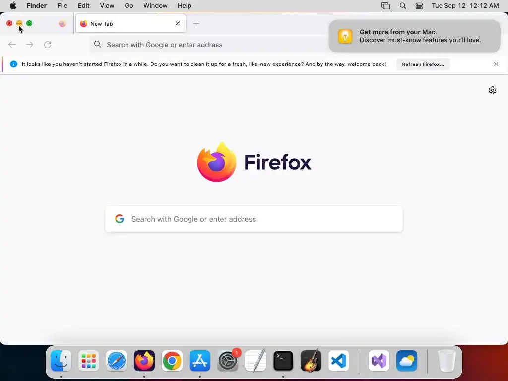Click the back navigation arrow
Viewport: 508px width, 381px height.
[x=12, y=44]
